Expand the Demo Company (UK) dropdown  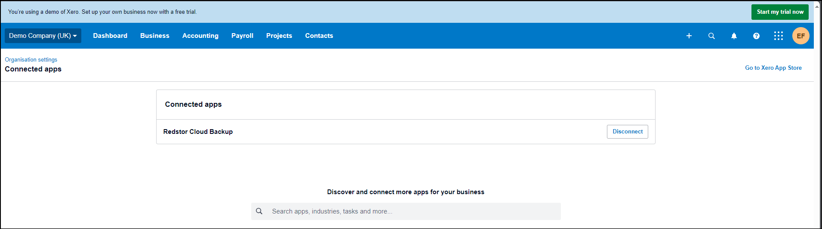(x=43, y=36)
